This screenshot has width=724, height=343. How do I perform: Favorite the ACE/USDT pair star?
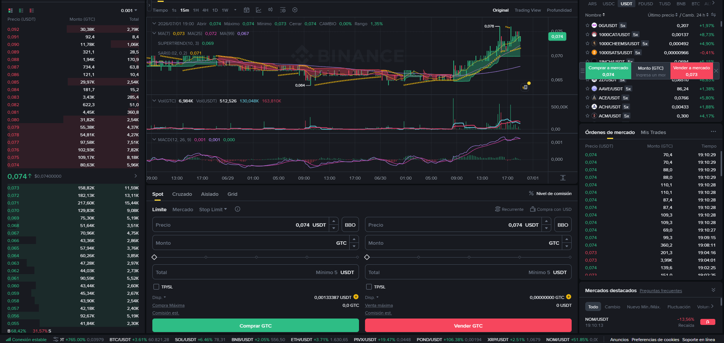[587, 98]
